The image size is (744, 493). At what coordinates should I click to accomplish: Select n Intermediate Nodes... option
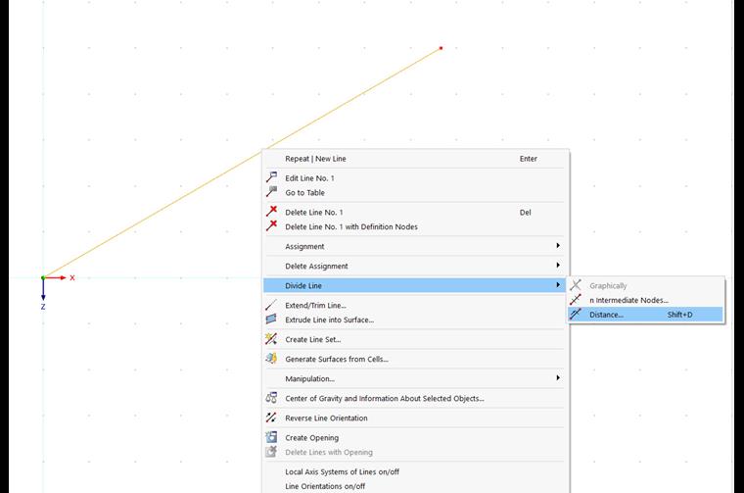(646, 300)
